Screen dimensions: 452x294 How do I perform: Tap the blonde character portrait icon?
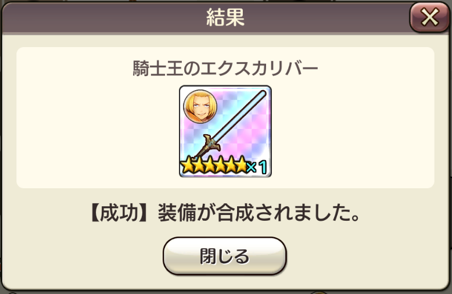[x=200, y=106]
